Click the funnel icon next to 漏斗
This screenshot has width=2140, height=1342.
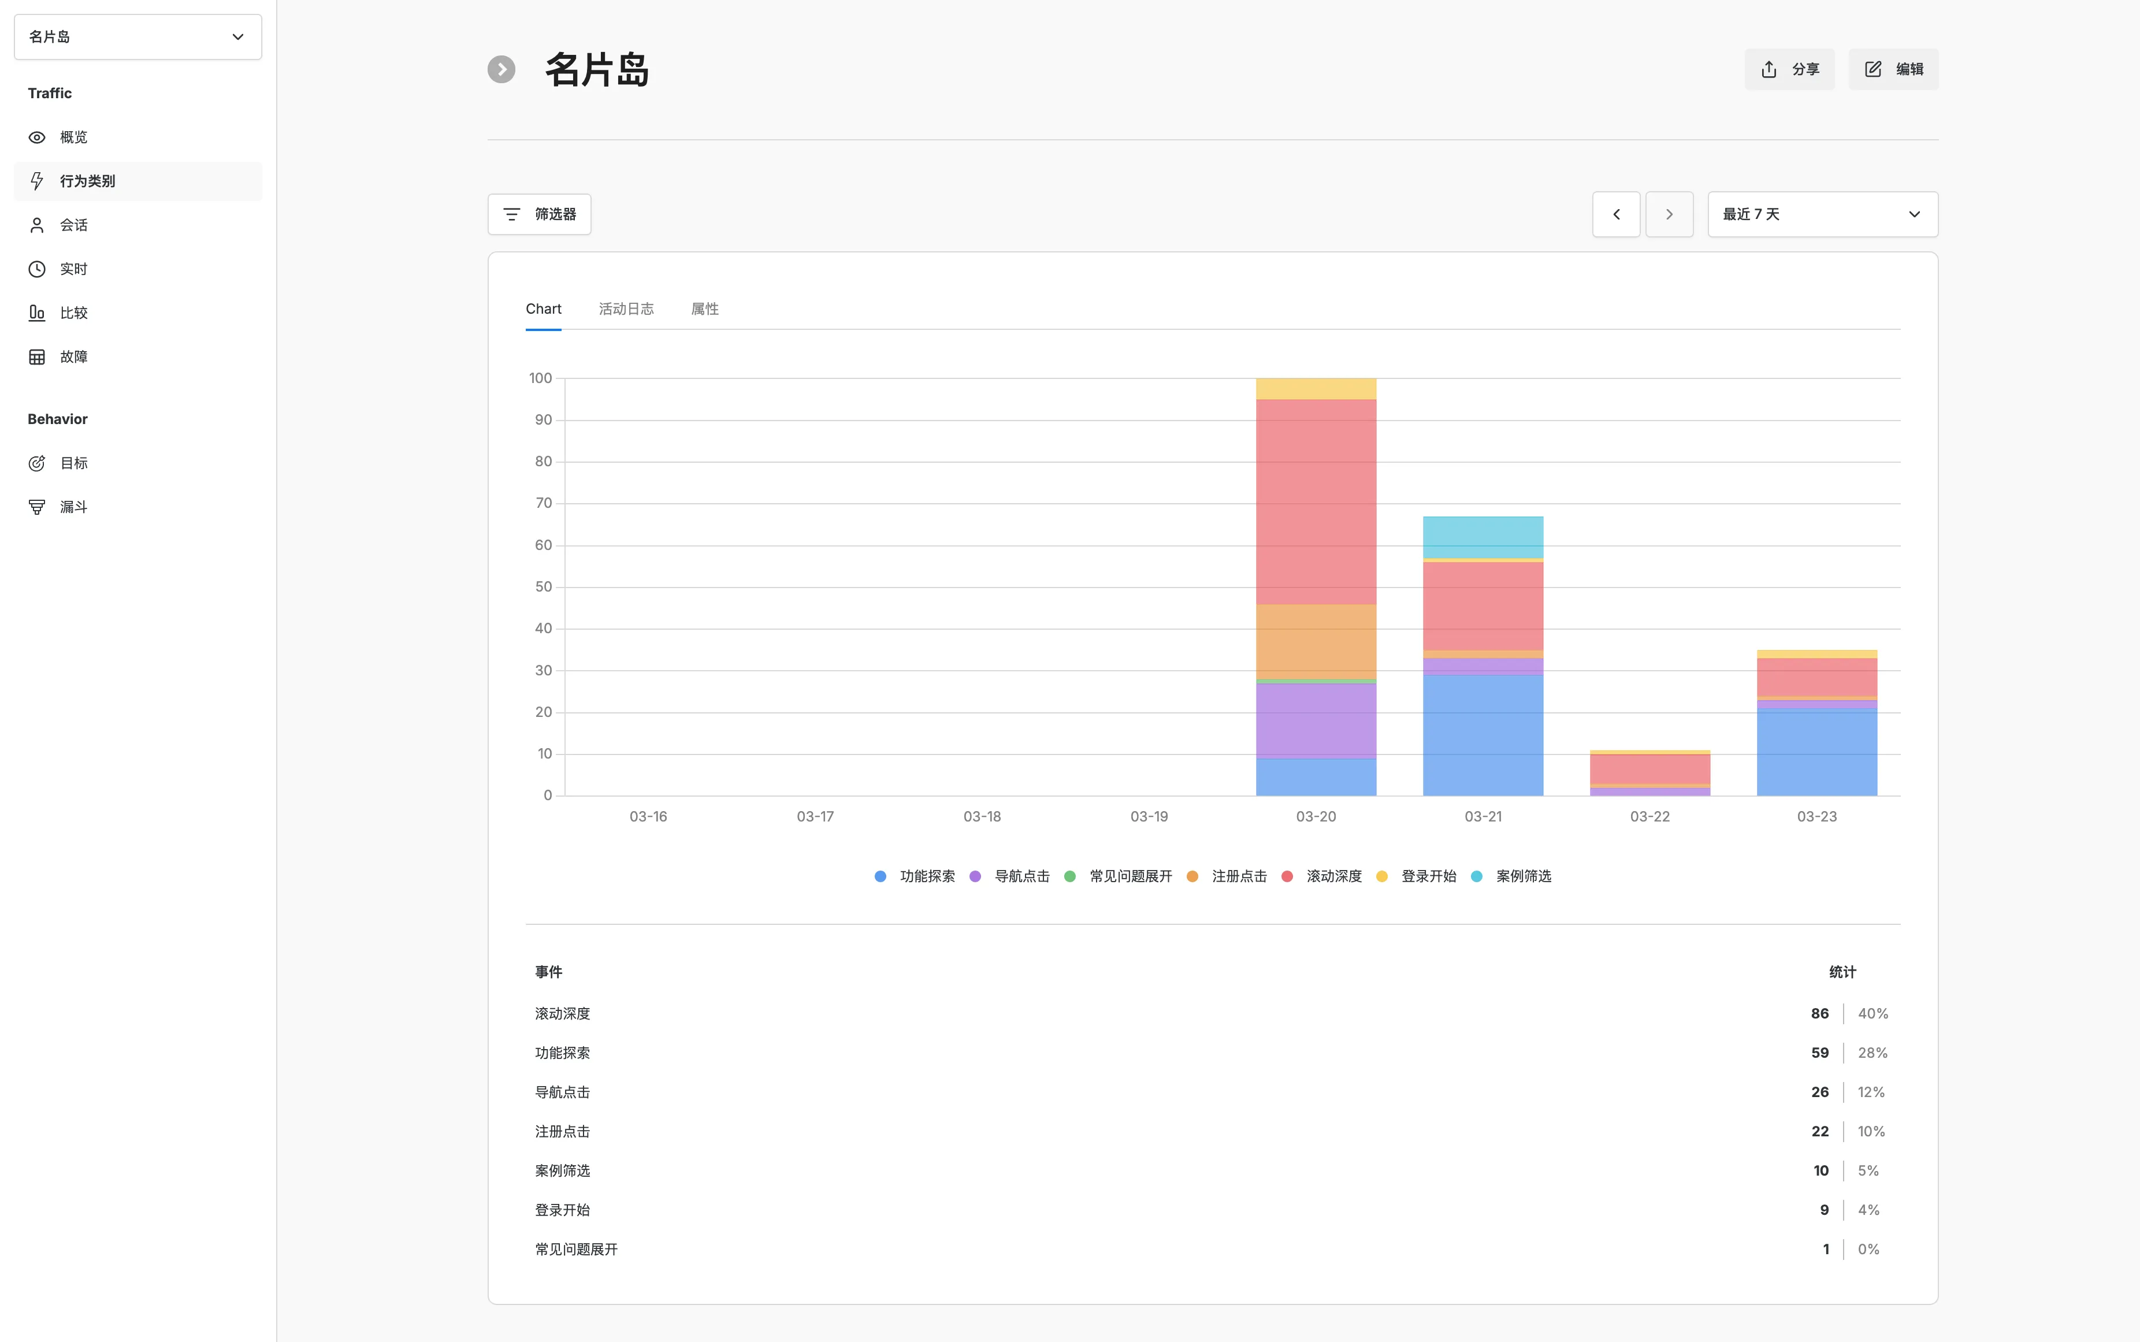point(36,507)
